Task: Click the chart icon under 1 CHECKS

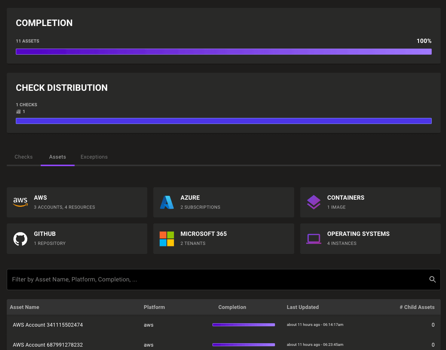Action: [x=18, y=112]
